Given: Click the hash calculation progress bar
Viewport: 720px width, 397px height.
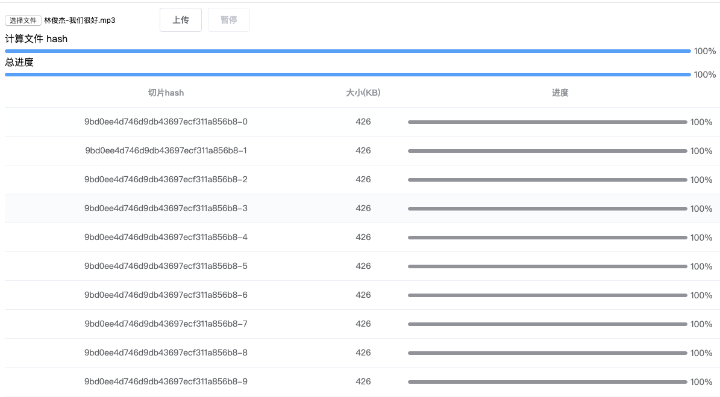Looking at the screenshot, I should click(x=348, y=51).
